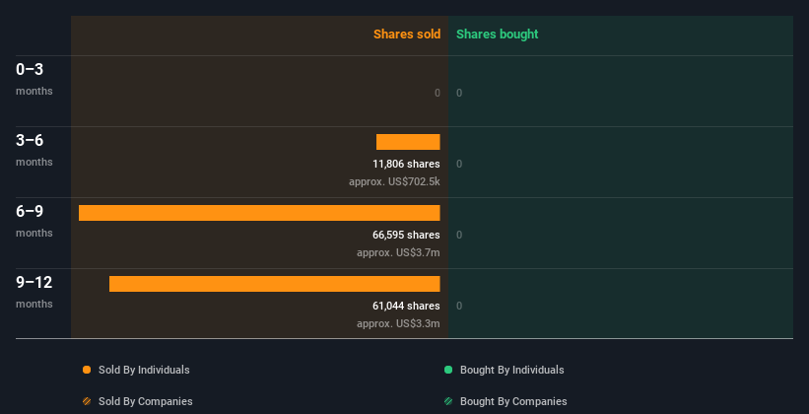Click the approx. US$3.7m amount

[398, 253]
